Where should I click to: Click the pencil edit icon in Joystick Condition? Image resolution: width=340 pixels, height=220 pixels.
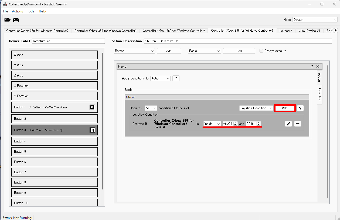point(288,124)
